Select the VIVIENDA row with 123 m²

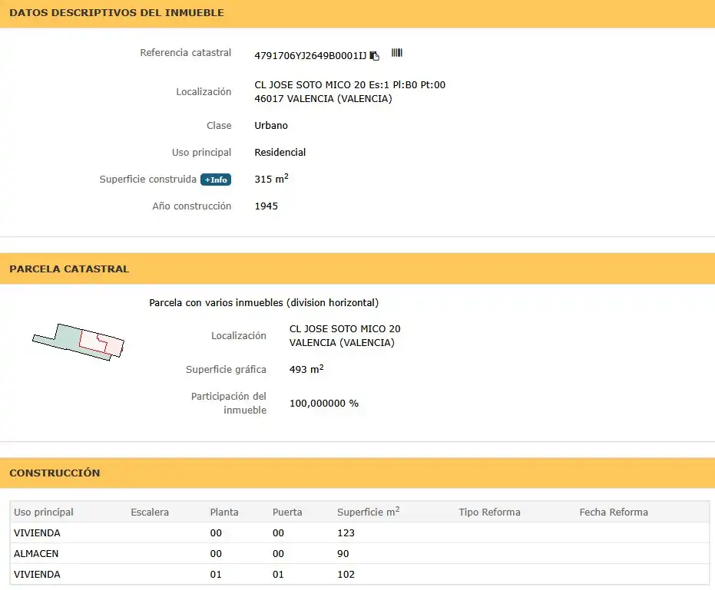pos(359,532)
